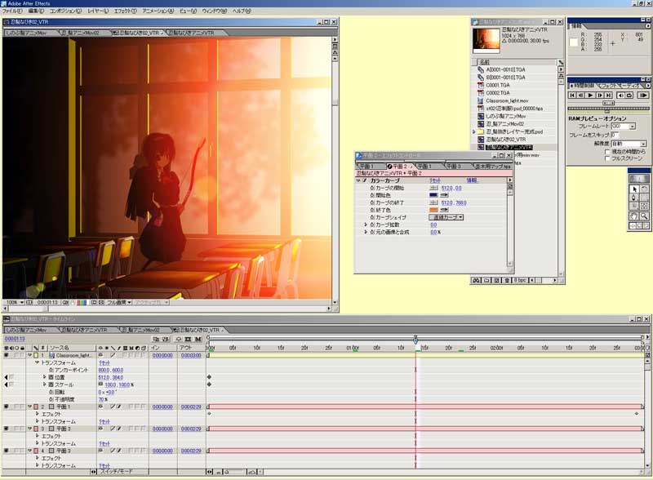Toggle stopwatch for スケール property

[51, 384]
